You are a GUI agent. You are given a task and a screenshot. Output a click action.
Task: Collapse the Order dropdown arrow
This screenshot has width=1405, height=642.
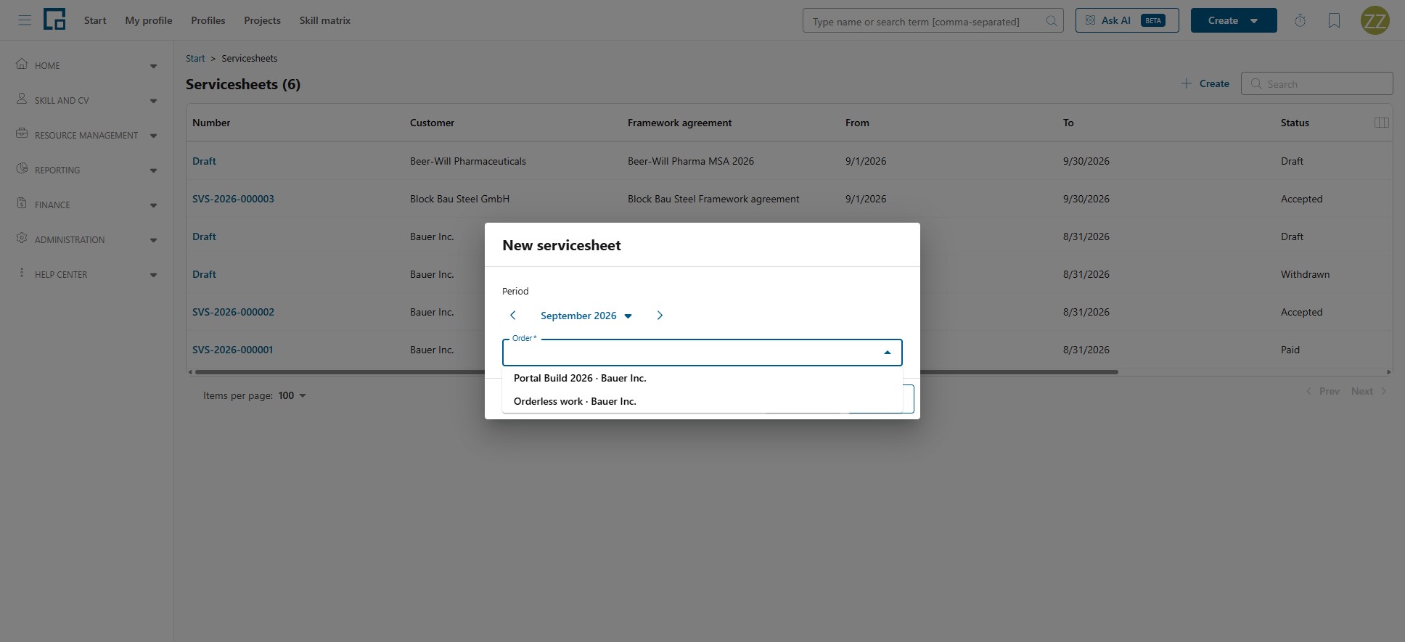(887, 353)
